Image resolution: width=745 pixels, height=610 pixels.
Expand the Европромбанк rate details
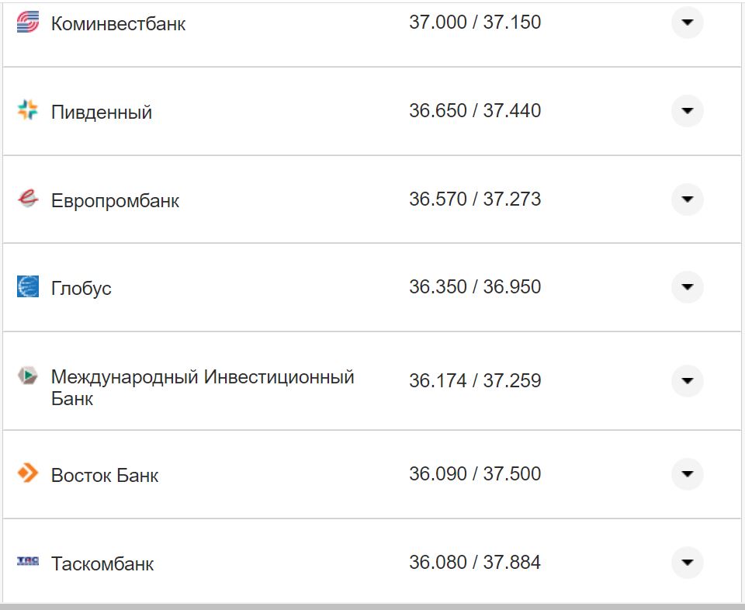688,199
